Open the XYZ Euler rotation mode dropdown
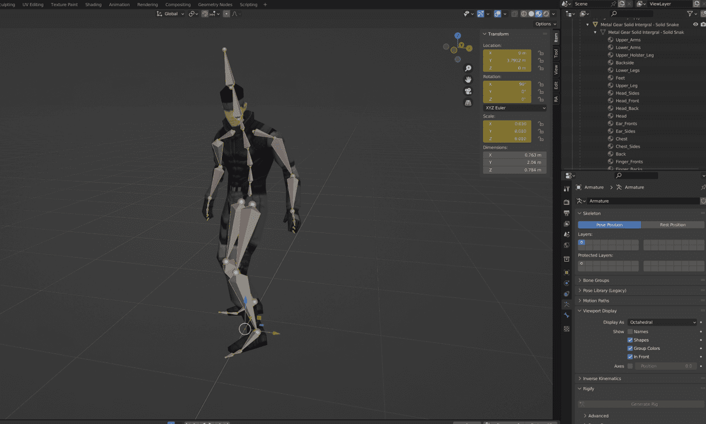Image resolution: width=706 pixels, height=424 pixels. pyautogui.click(x=515, y=108)
